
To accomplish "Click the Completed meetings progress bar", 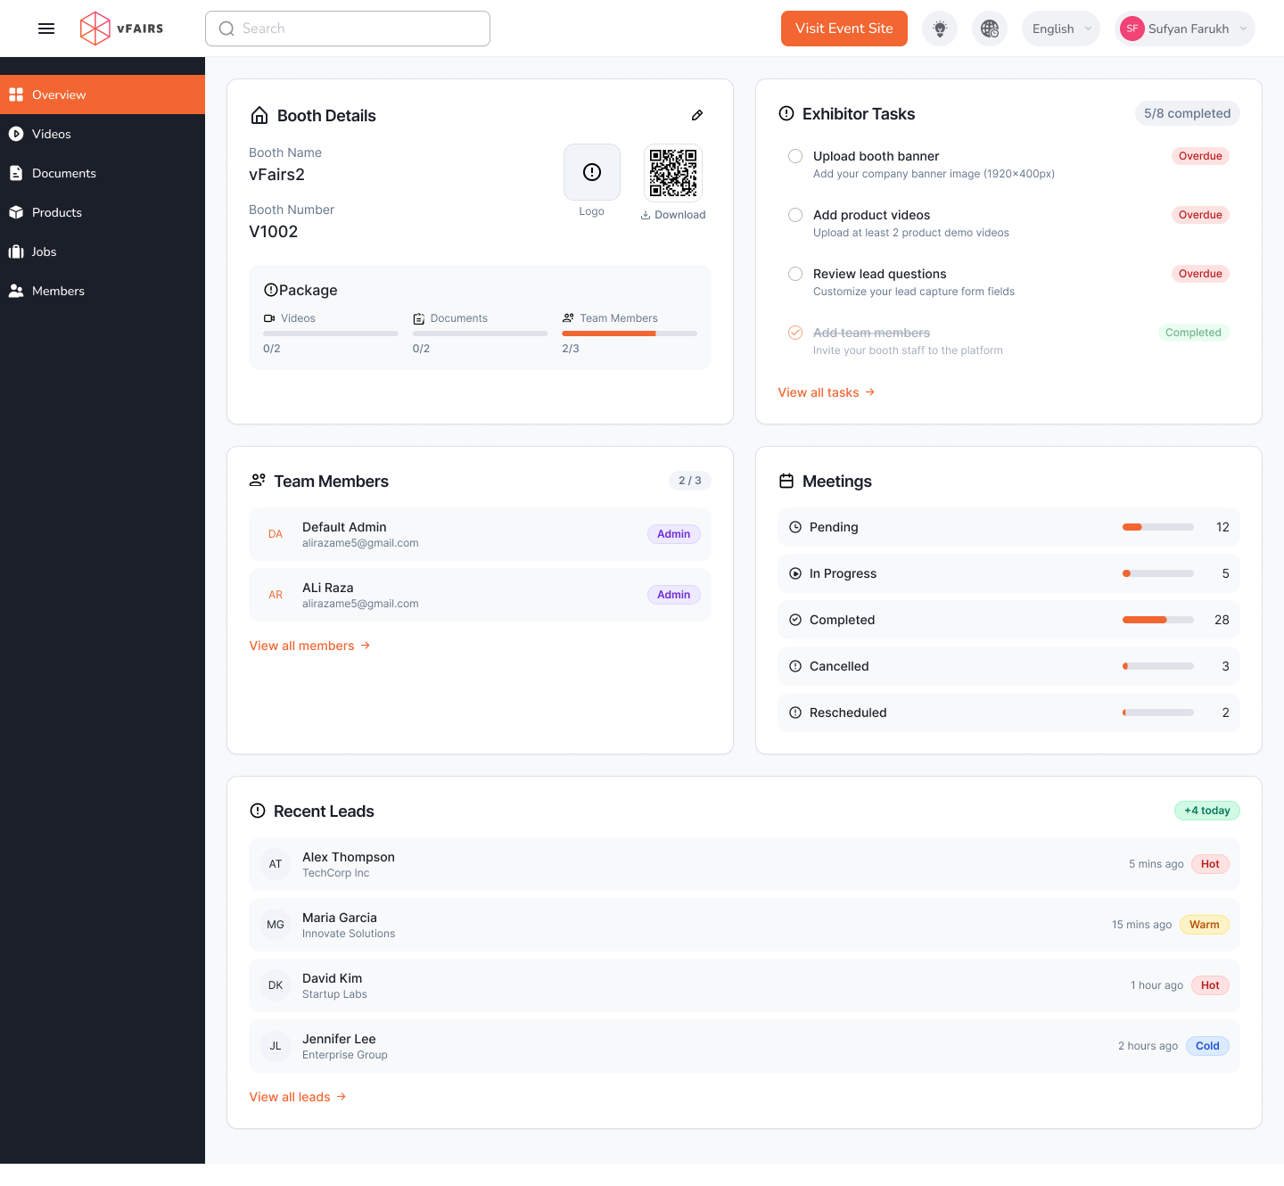I will point(1158,620).
